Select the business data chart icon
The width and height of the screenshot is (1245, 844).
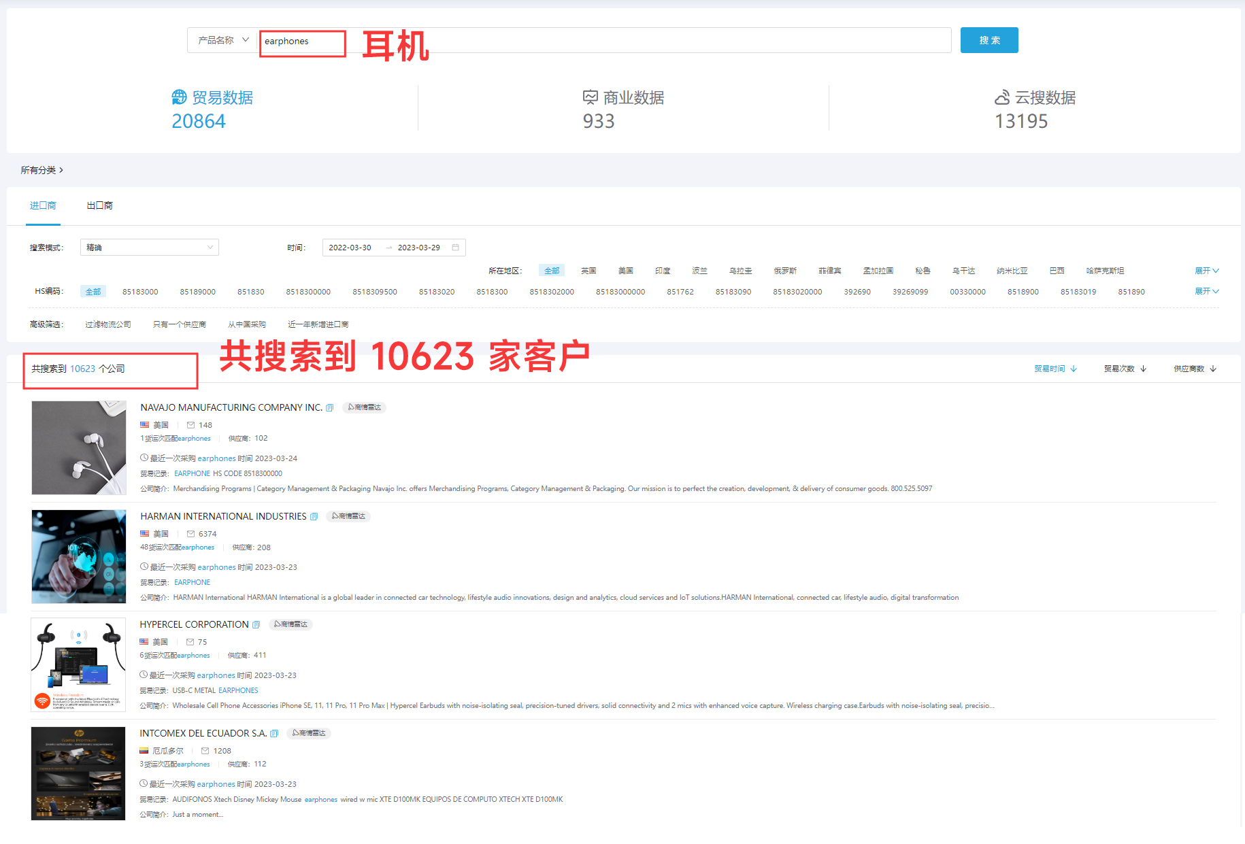[591, 97]
